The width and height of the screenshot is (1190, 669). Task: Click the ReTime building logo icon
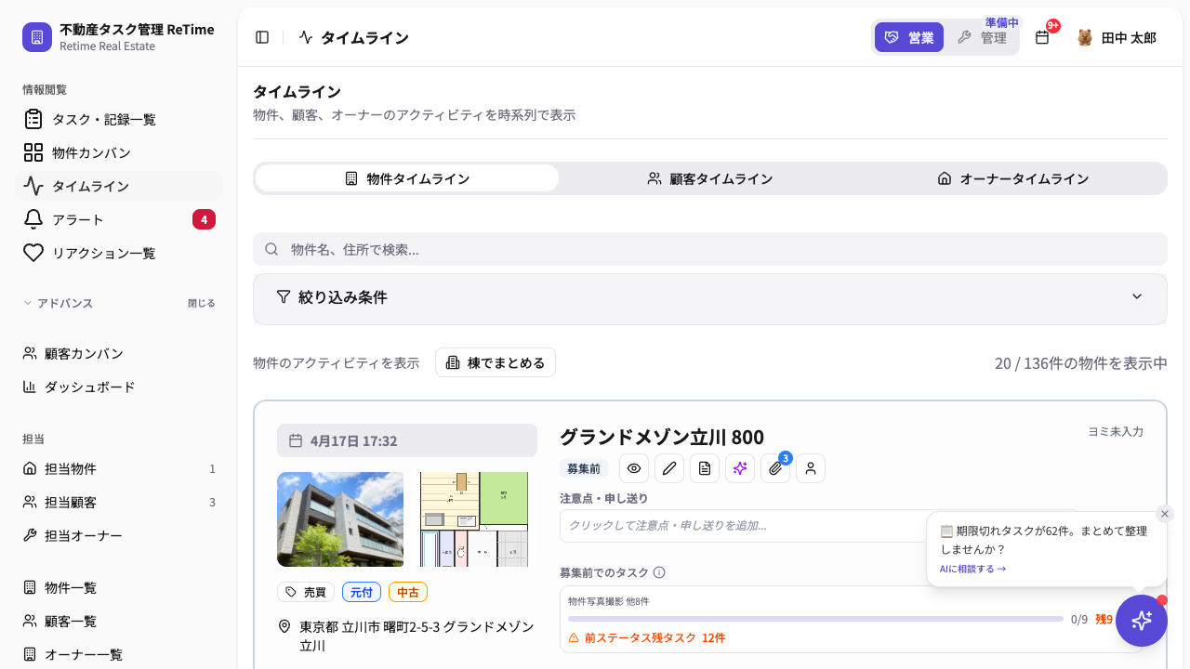pyautogui.click(x=37, y=37)
